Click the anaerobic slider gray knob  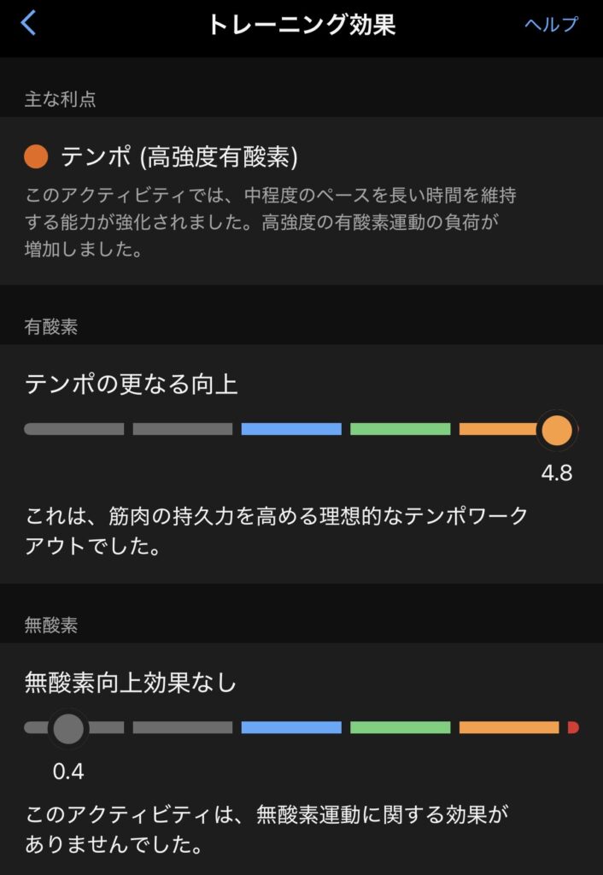tap(68, 728)
